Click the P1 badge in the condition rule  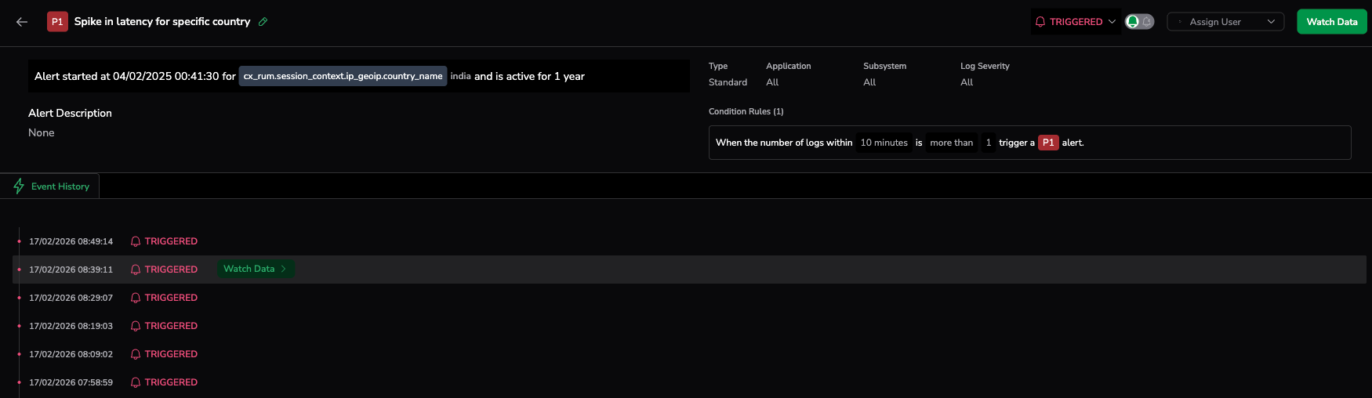pyautogui.click(x=1048, y=143)
